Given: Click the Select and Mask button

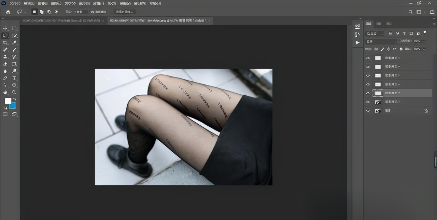Looking at the screenshot, I should tap(125, 12).
